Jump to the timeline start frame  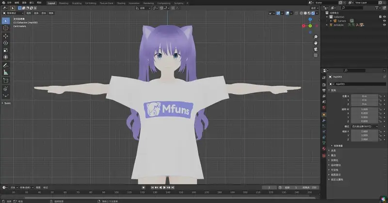(x=152, y=187)
